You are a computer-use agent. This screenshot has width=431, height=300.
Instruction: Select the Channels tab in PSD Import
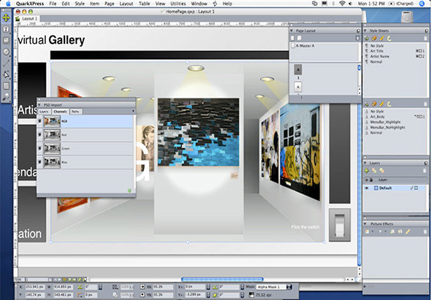[x=60, y=112]
